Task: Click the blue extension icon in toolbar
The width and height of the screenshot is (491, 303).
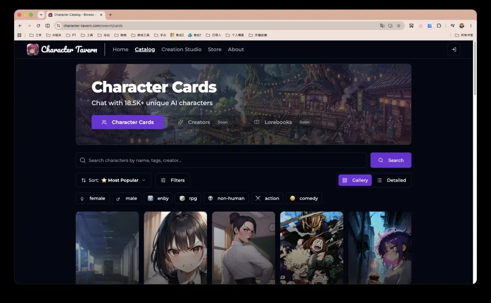Action: point(430,25)
